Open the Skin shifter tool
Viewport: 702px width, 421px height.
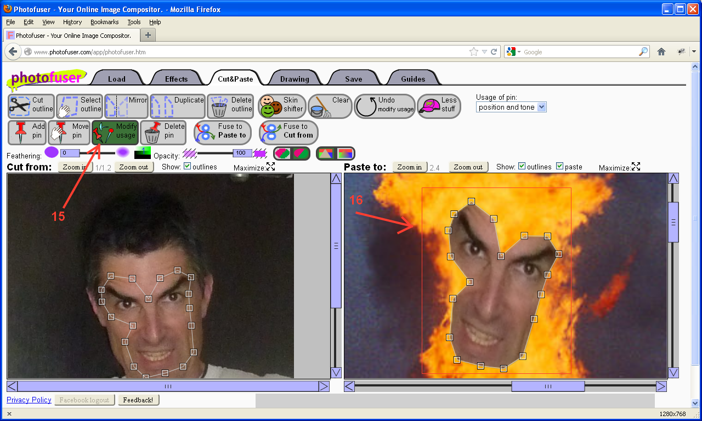click(x=281, y=106)
